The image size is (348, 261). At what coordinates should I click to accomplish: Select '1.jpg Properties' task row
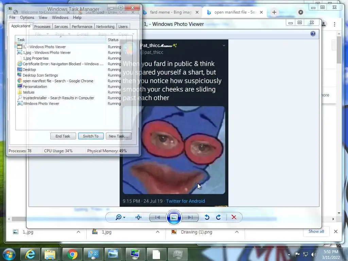pyautogui.click(x=69, y=58)
